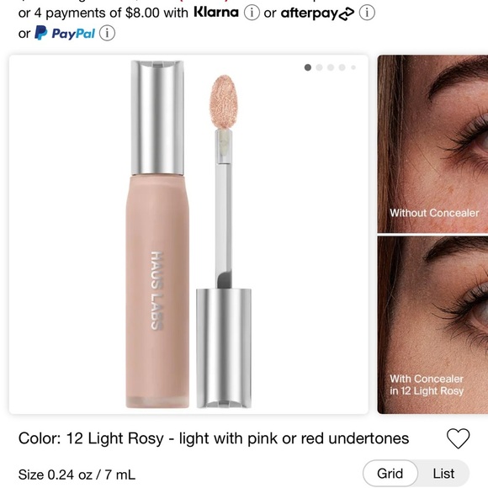Jump to the fourth carousel image dot
Image resolution: width=488 pixels, height=488 pixels.
[x=342, y=67]
